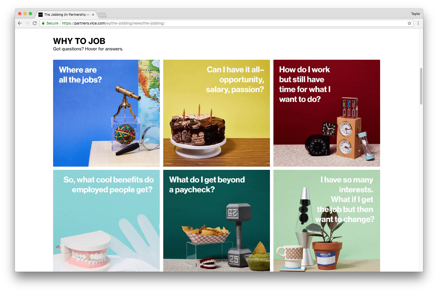Viewport: 438px width, 293px height.
Task: Open the 'Can I have it all' cake tile
Action: point(217,113)
